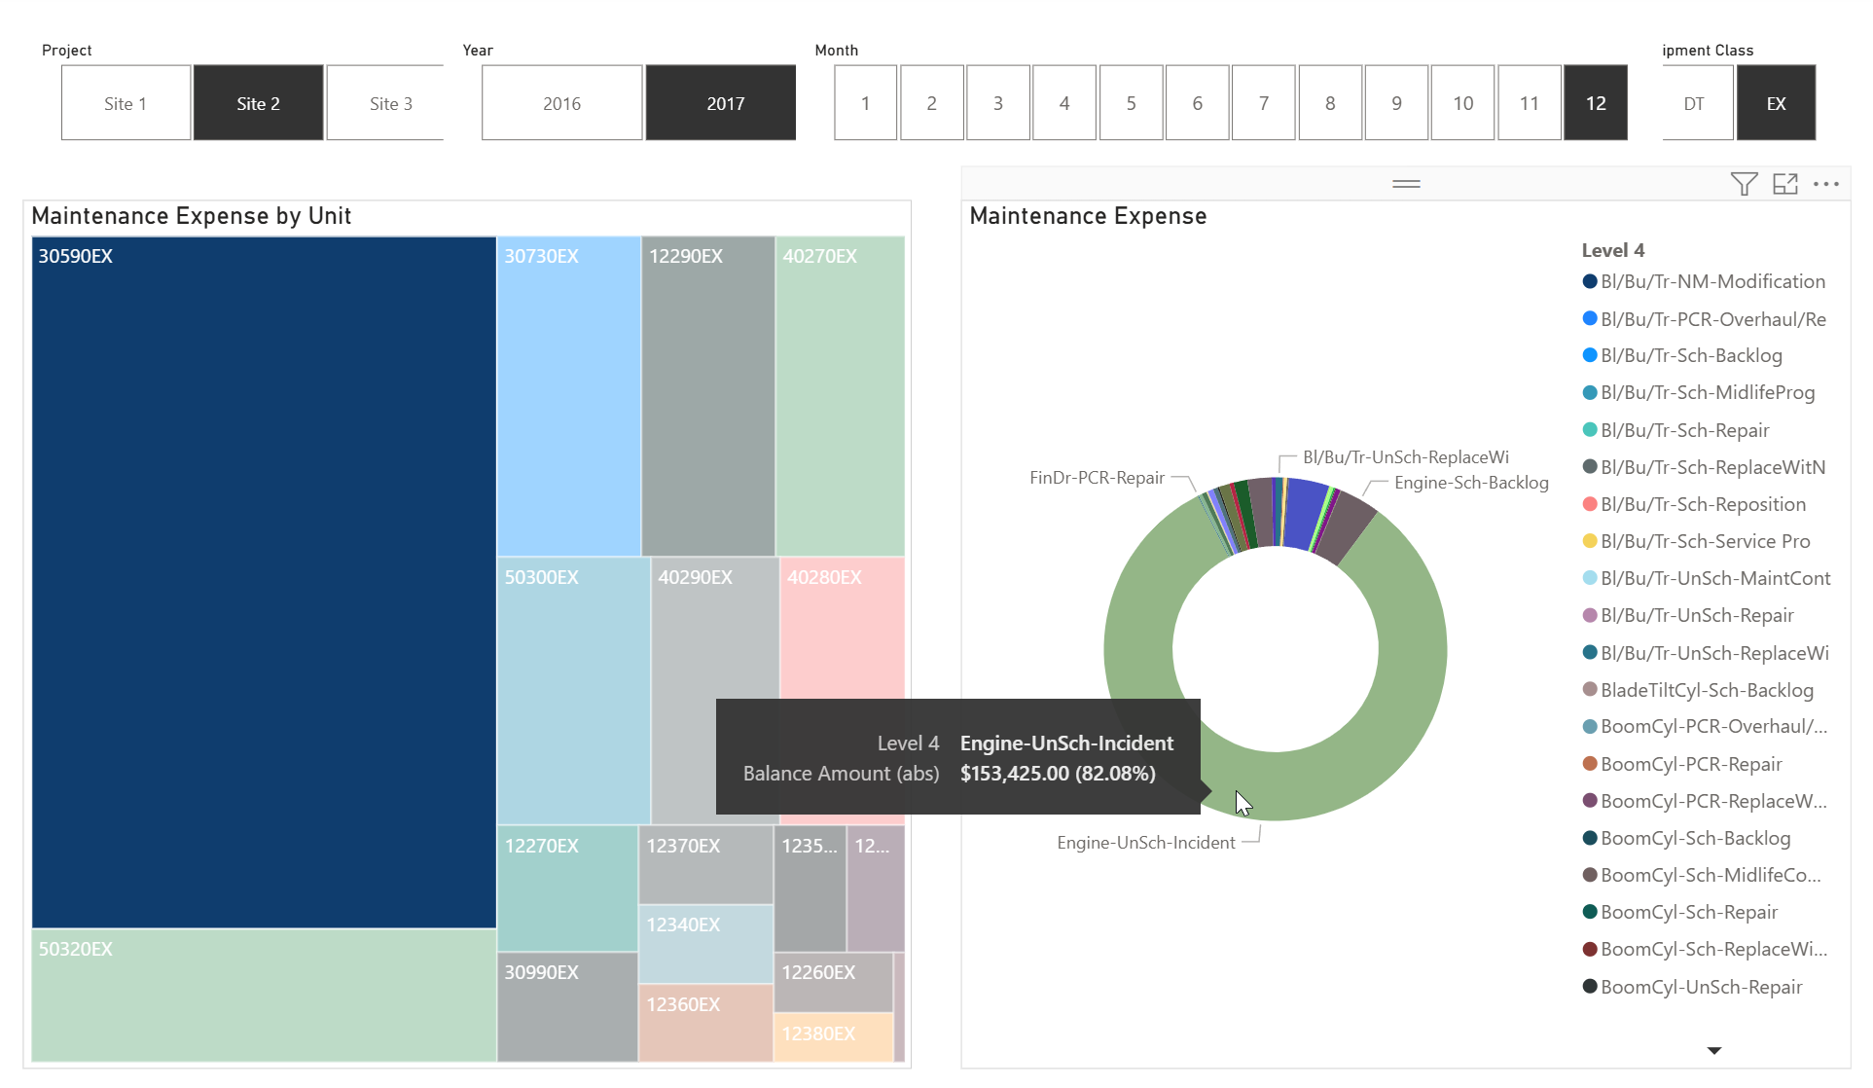Click the 30590EX treemap block

tap(263, 584)
